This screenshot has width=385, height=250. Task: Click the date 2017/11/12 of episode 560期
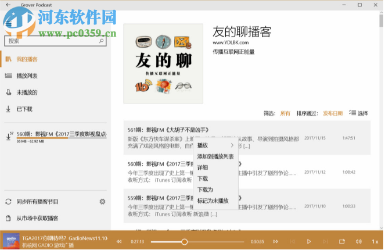pos(315,172)
